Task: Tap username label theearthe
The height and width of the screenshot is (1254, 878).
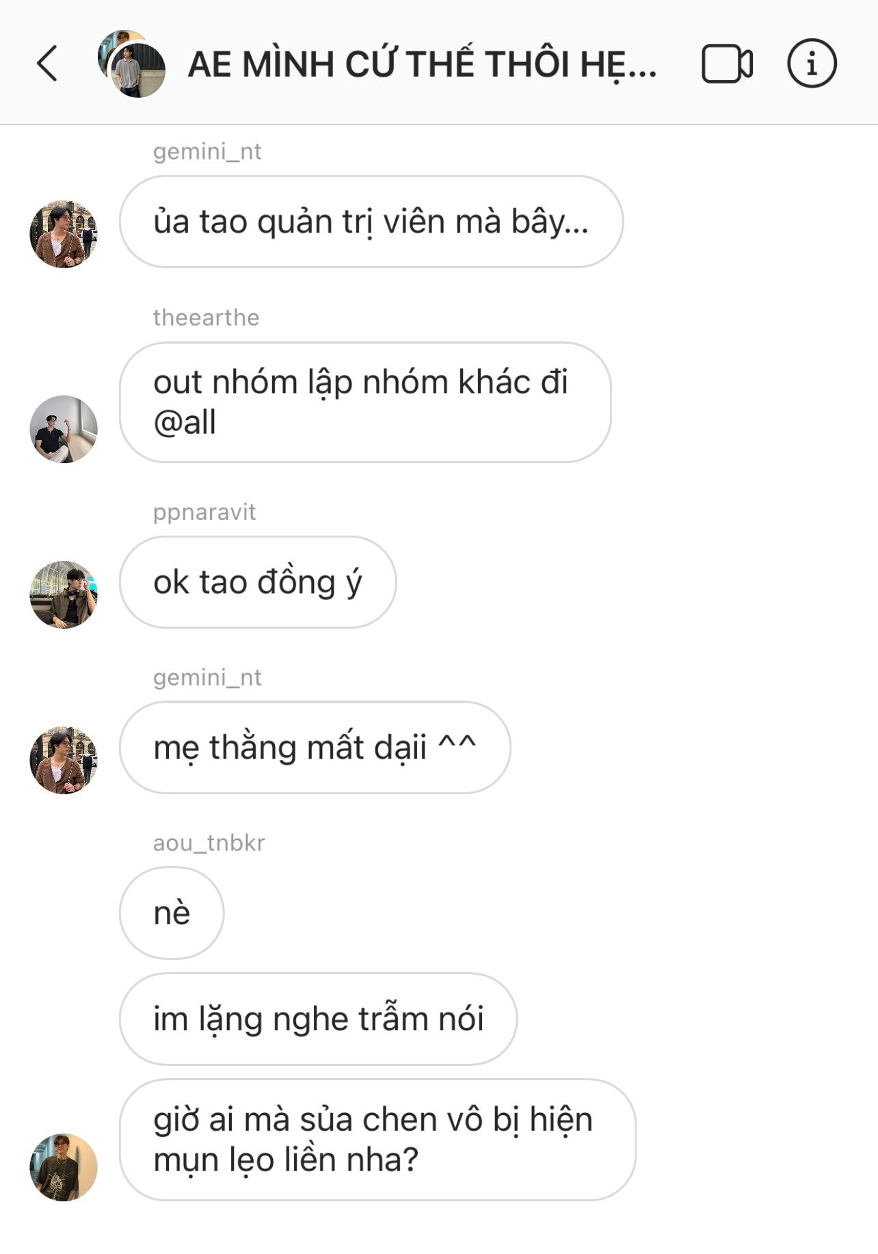Action: pos(207,317)
